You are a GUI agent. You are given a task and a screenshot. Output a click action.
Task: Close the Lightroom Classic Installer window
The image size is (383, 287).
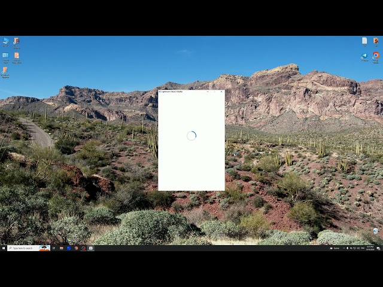click(221, 91)
